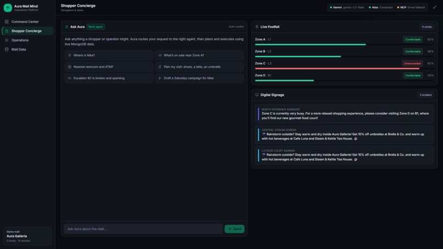This screenshot has height=249, width=443.
Task: Click the Mall Data database icon
Action: pos(7,49)
